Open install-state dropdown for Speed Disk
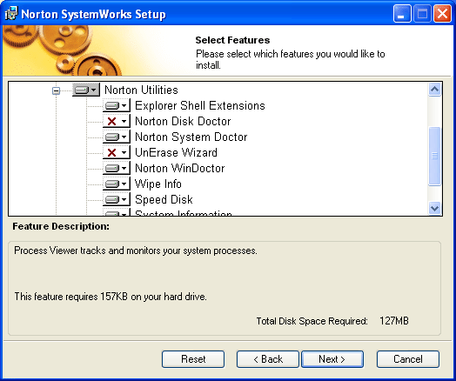 [117, 200]
